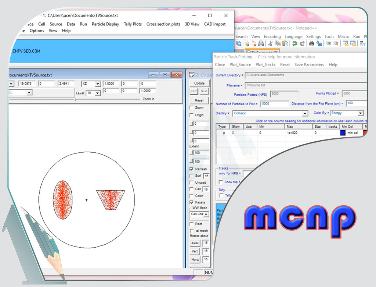Click the Print icon in Notepad++ toolbar

click(x=261, y=43)
